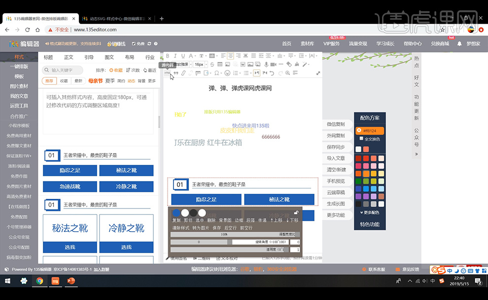
Task: Click the 输入关键字 search field
Action: click(x=63, y=70)
